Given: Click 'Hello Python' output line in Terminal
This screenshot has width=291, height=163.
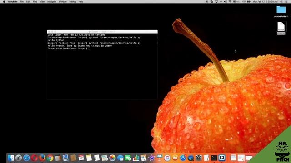Looking at the screenshot, I should (x=56, y=40).
